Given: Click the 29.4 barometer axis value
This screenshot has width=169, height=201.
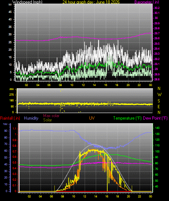Looking at the screenshot, I should click(157, 49).
